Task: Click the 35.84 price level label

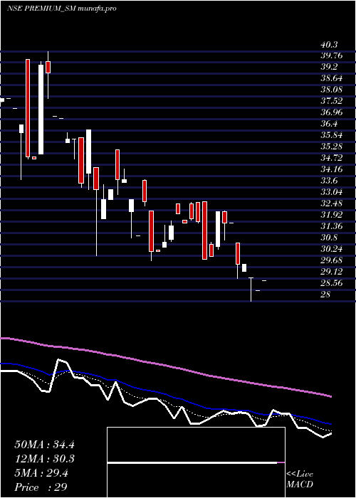Action: [332, 136]
